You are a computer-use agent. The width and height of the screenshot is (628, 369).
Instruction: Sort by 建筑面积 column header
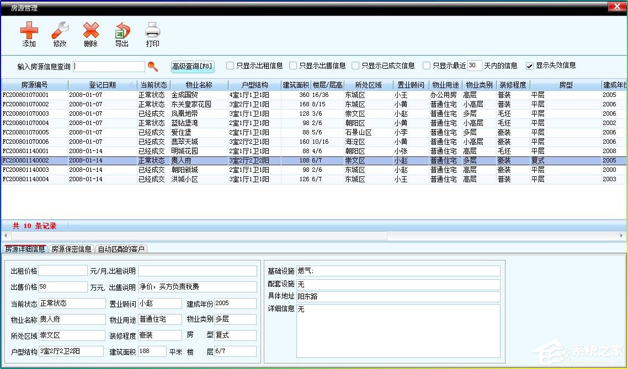(x=296, y=85)
